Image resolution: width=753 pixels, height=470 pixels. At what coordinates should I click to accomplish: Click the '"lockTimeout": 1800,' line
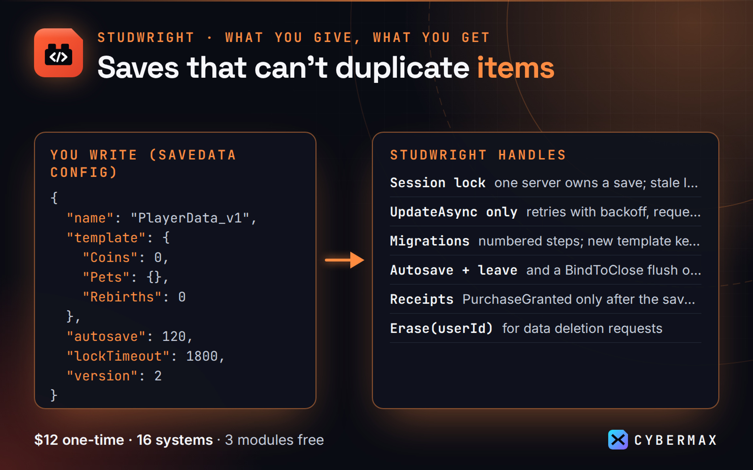(x=146, y=356)
